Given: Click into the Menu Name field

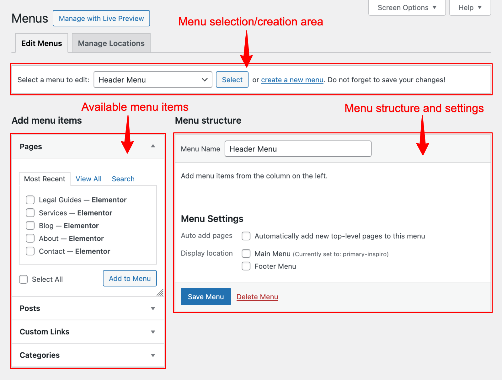Looking at the screenshot, I should [298, 149].
